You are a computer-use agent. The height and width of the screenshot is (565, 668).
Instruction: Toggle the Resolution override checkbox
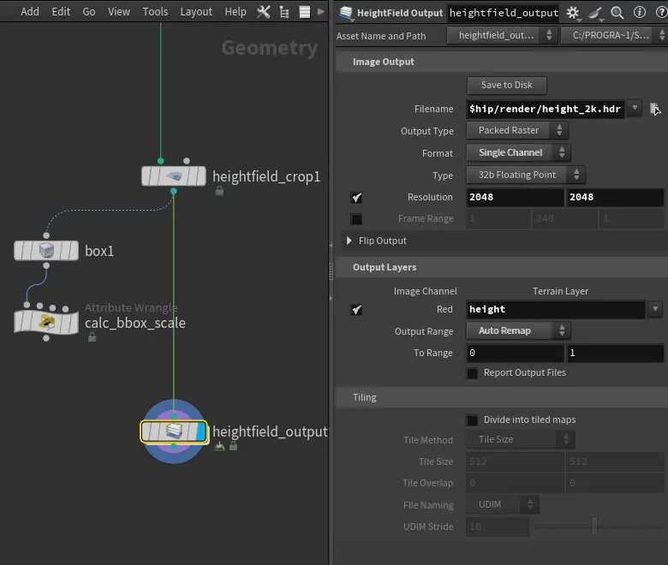(x=356, y=198)
